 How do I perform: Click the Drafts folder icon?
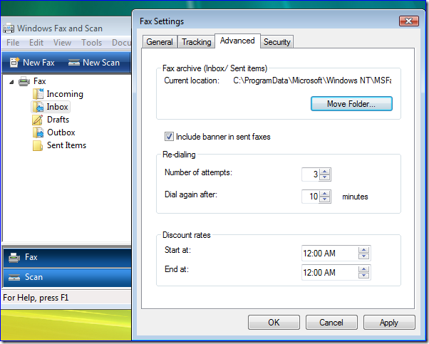(38, 120)
